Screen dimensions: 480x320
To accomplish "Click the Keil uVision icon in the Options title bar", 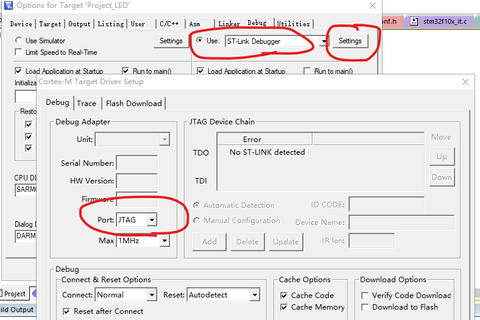I will click(9, 5).
